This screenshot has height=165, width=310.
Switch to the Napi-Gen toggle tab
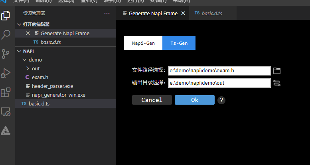coord(143,43)
